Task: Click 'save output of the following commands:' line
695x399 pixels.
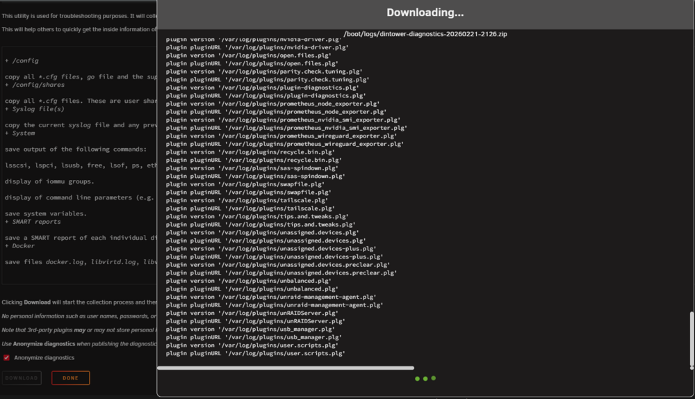Action: tap(75, 149)
